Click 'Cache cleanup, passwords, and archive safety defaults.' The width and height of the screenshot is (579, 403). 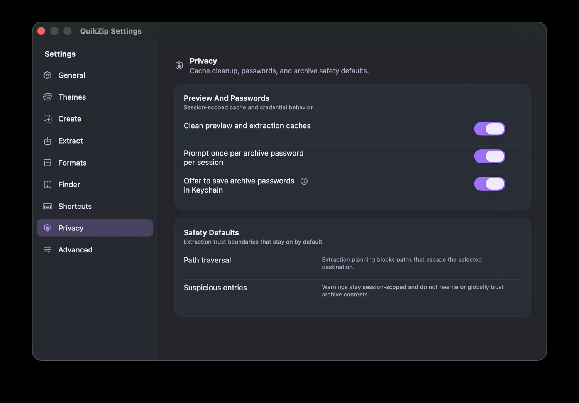(x=279, y=71)
